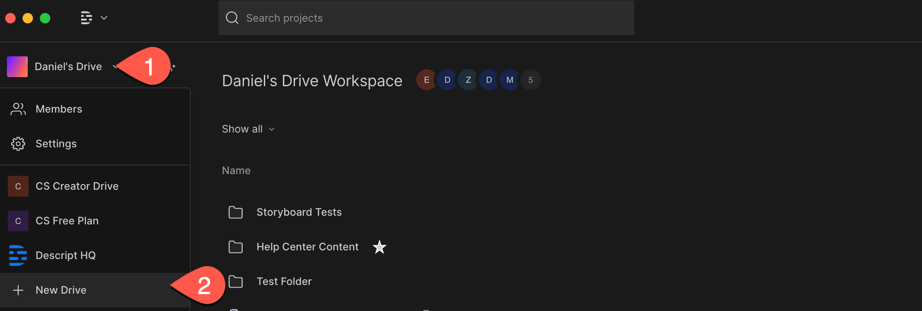Switch to Descript HQ drive

tap(95, 256)
